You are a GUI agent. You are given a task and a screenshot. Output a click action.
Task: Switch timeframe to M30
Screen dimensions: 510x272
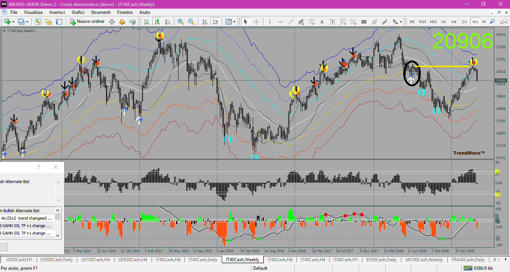coord(433,22)
